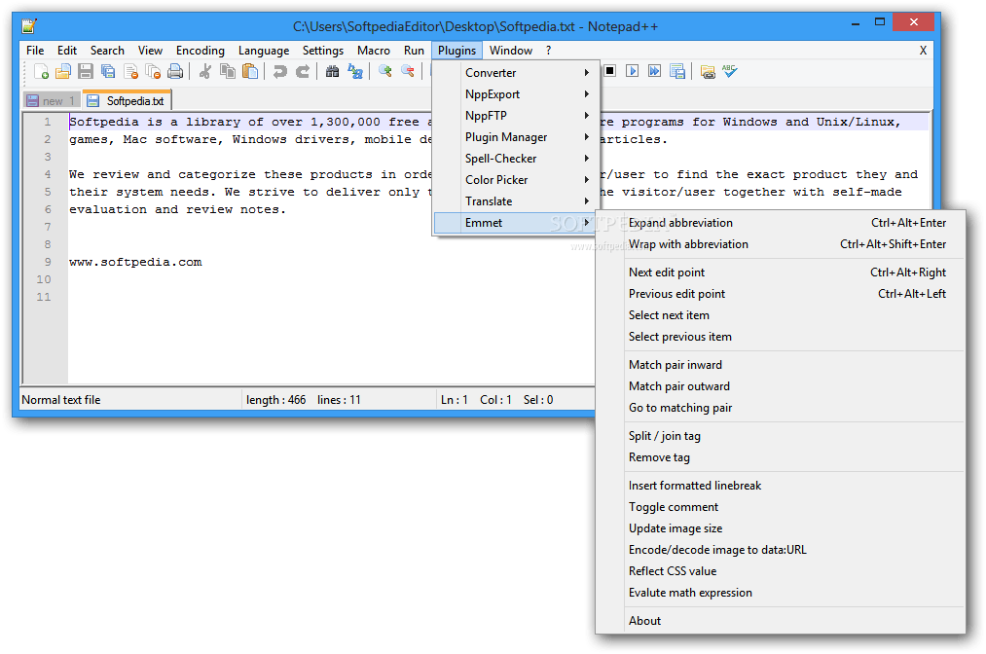This screenshot has height=654, width=986.
Task: Select Previous edit point
Action: [x=781, y=294]
